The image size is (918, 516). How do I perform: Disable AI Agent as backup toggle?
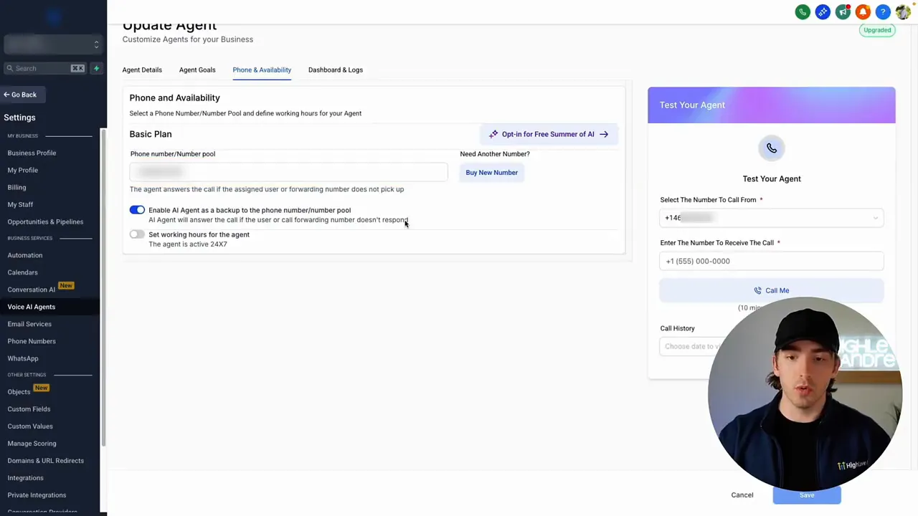tap(137, 210)
